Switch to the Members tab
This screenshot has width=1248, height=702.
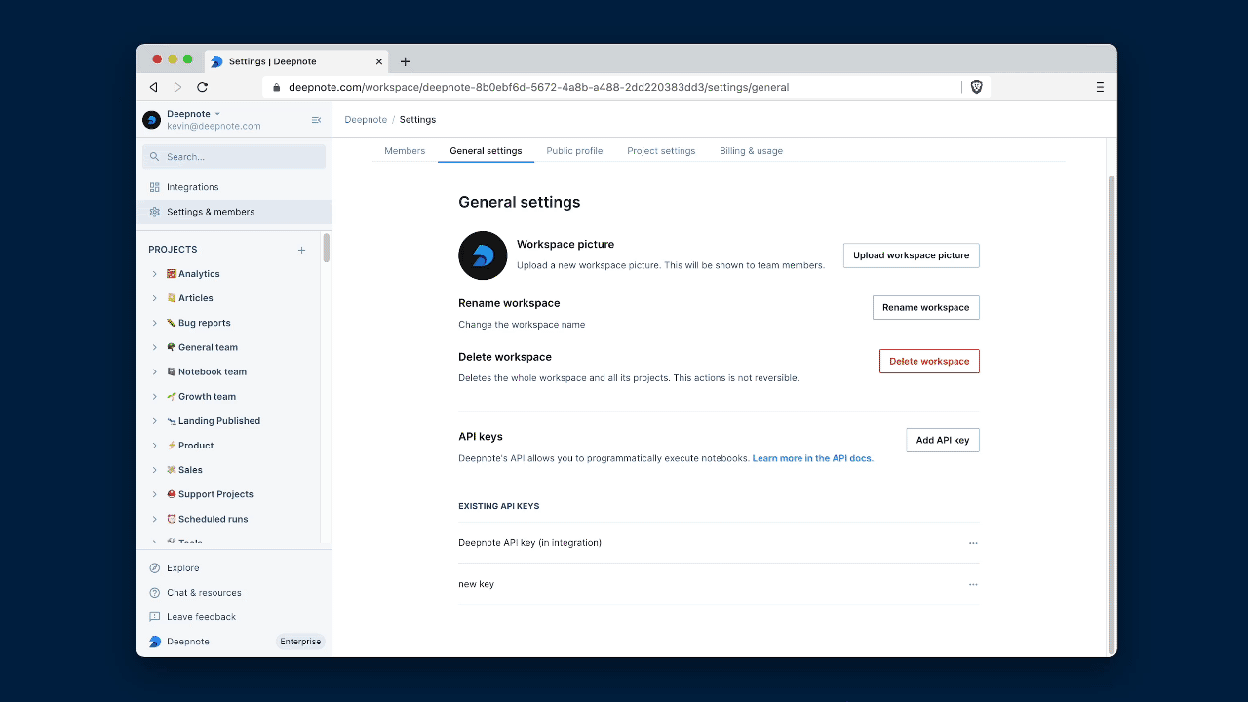pos(405,151)
